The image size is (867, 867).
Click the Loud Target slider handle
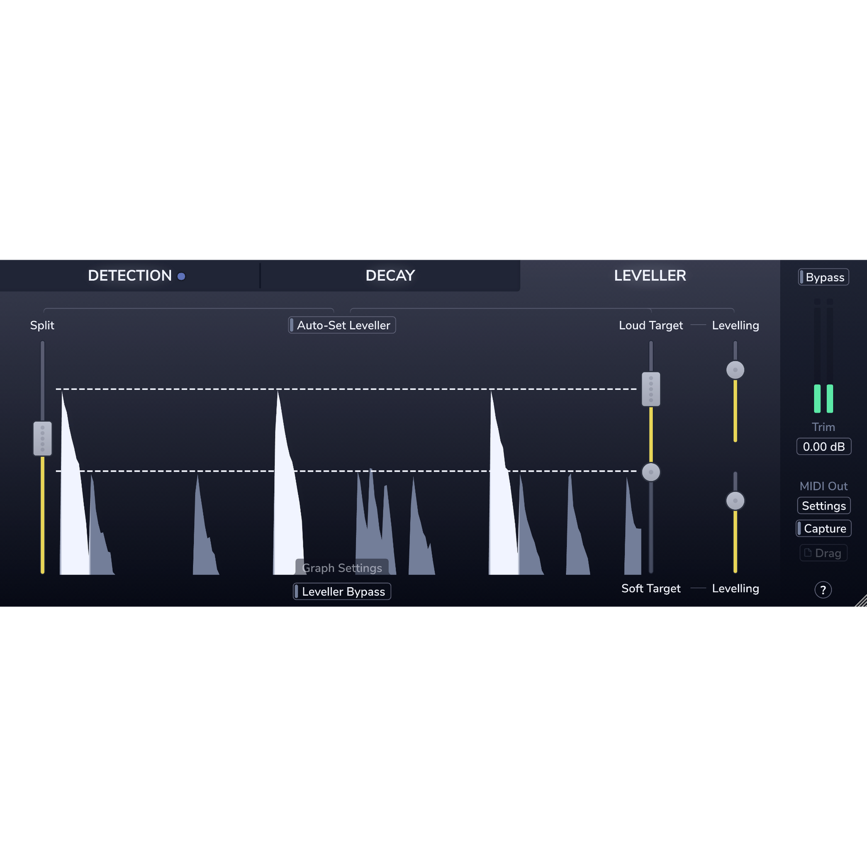tap(651, 389)
